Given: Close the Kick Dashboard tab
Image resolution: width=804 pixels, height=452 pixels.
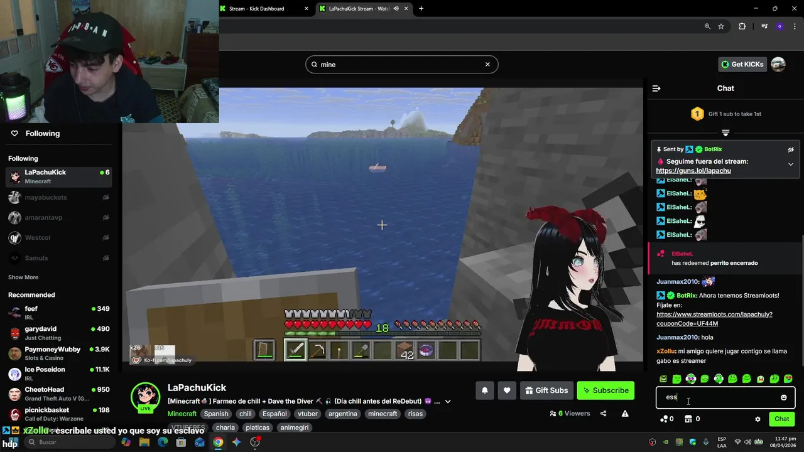Looking at the screenshot, I should coord(307,9).
